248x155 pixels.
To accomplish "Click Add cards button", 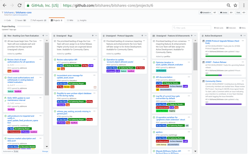I will click(219, 28).
